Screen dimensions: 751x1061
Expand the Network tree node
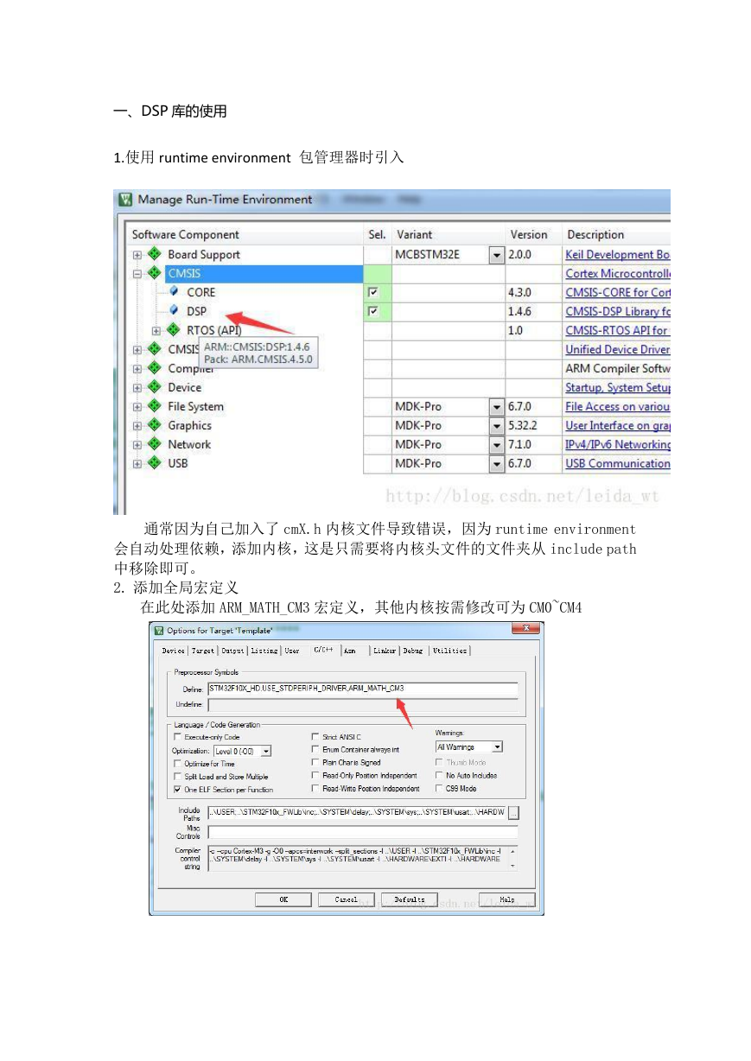tap(137, 445)
